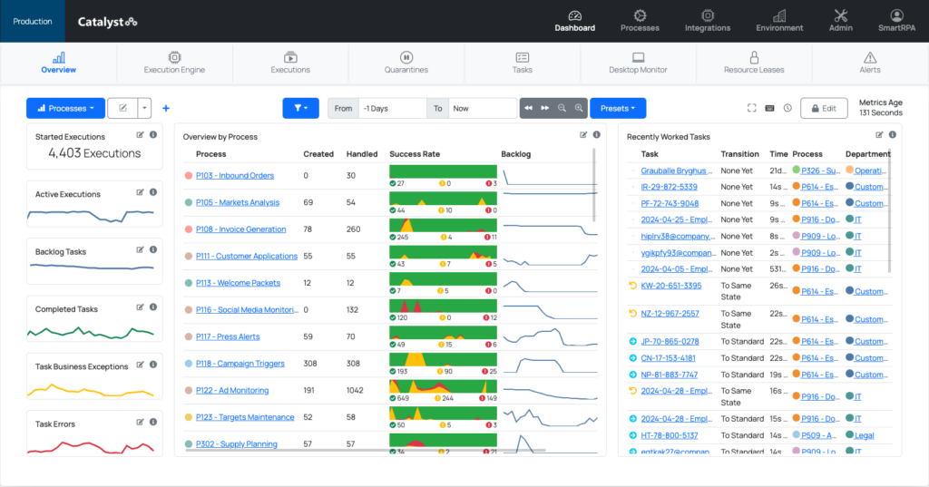Click the info icon on Started Executions widget
The width and height of the screenshot is (929, 487).
click(x=152, y=135)
